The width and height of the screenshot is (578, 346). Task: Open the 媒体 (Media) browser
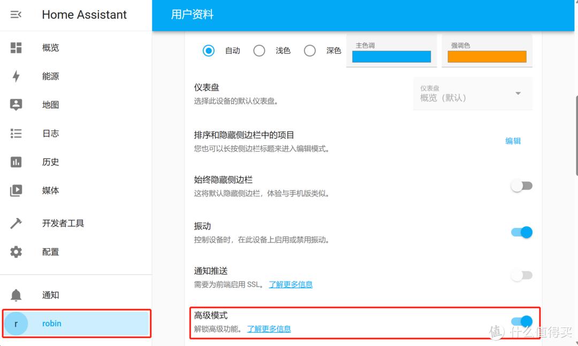[x=50, y=191]
